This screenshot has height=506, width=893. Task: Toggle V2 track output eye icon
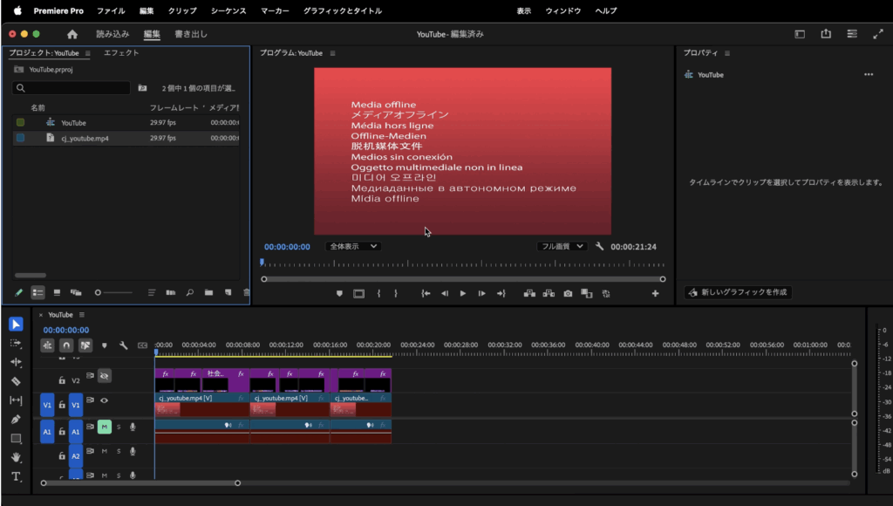(x=104, y=376)
